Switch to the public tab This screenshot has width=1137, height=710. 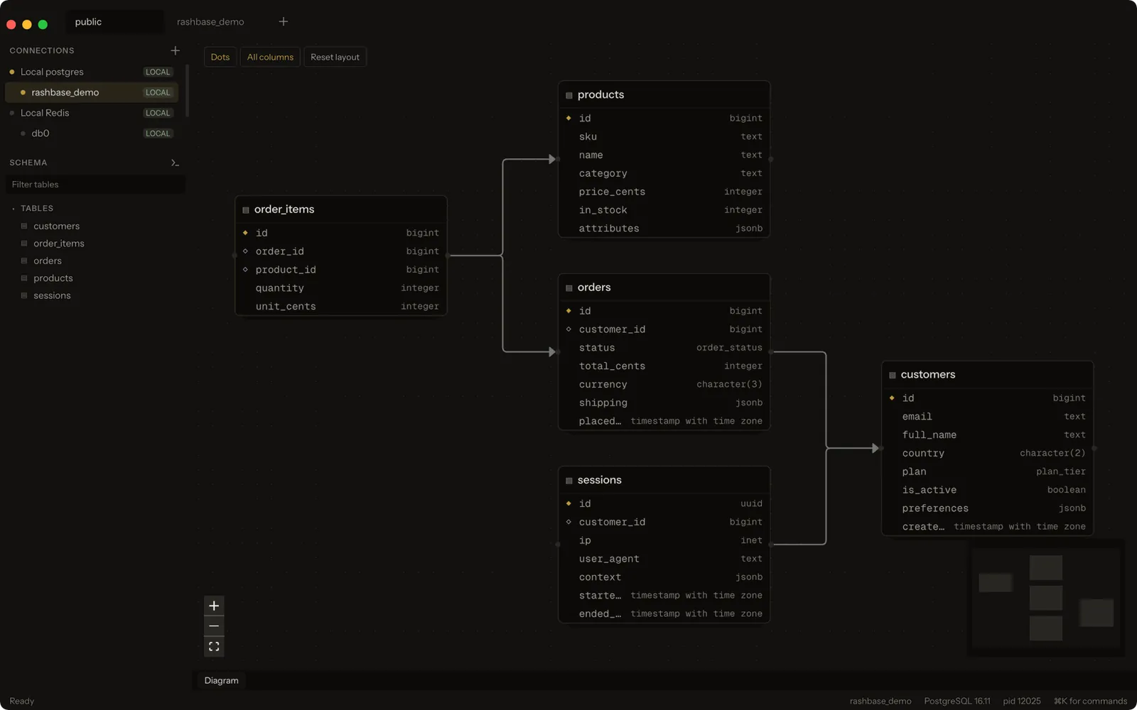[114, 22]
